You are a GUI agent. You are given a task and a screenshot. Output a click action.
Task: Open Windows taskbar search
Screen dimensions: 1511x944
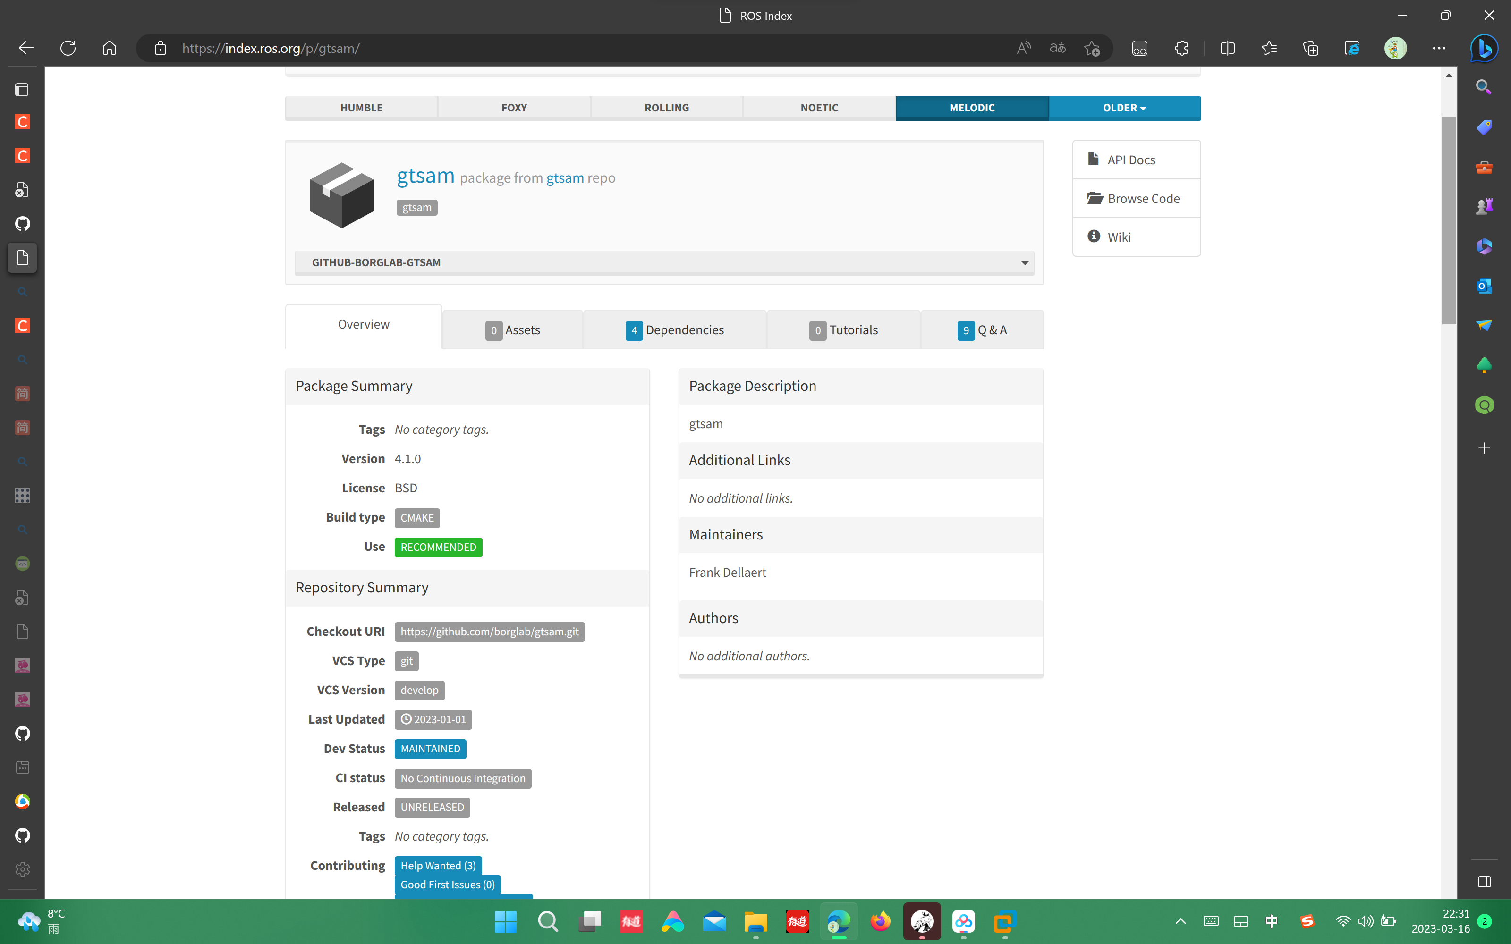pyautogui.click(x=548, y=921)
